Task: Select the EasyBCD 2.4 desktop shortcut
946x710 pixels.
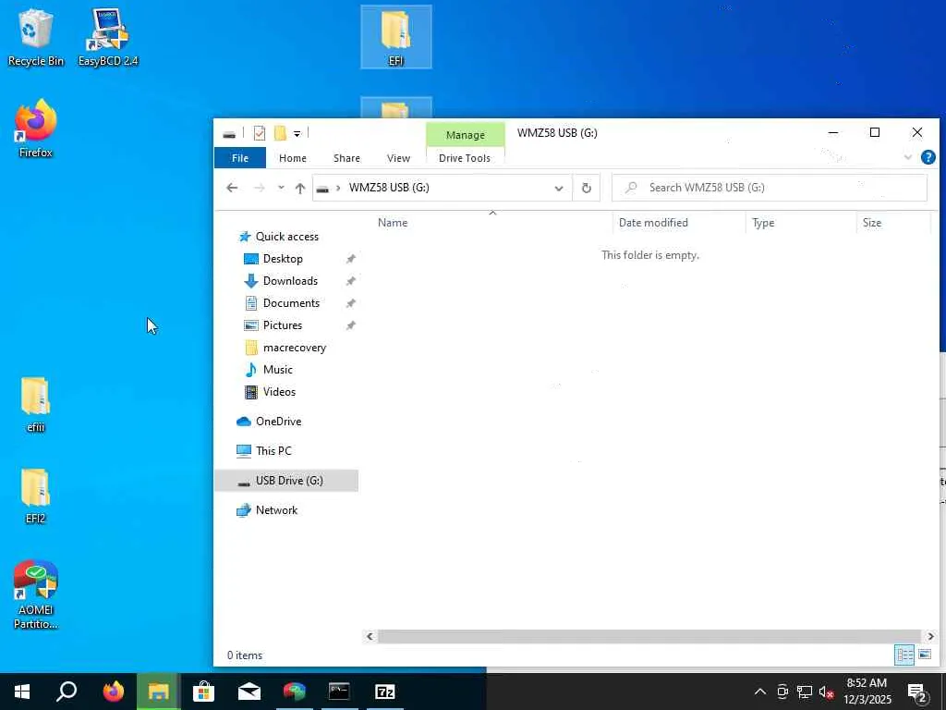Action: [x=108, y=37]
